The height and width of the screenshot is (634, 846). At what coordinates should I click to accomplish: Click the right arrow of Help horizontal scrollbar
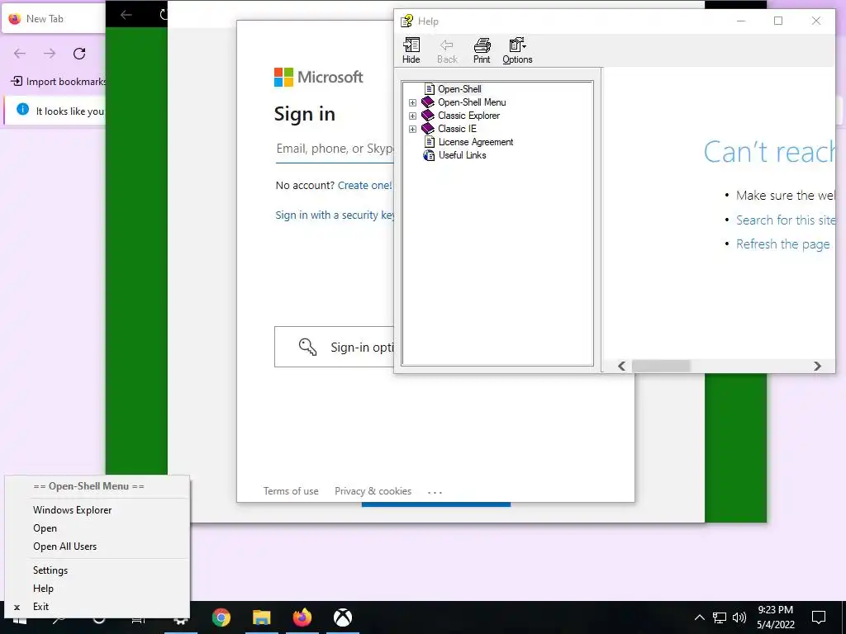tap(817, 366)
